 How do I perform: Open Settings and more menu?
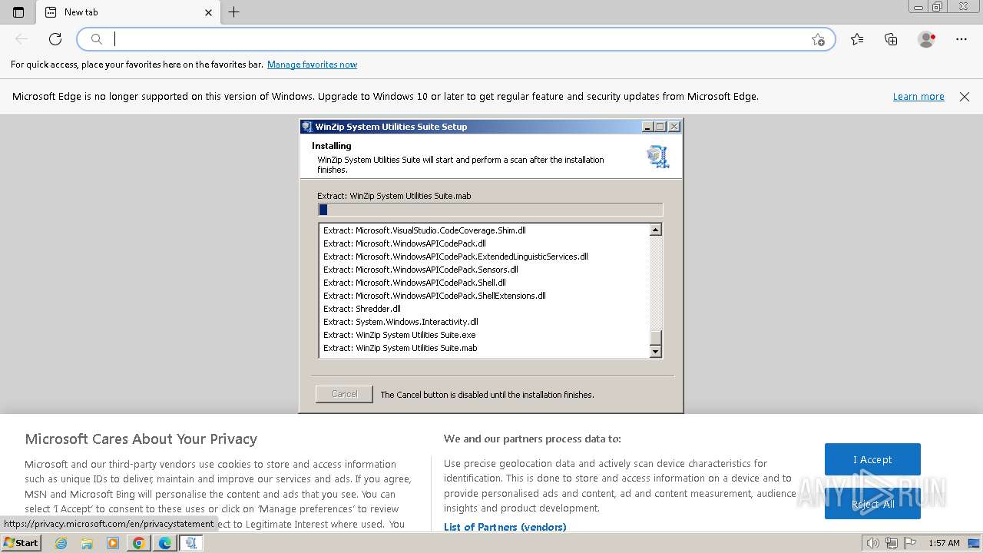pyautogui.click(x=961, y=39)
